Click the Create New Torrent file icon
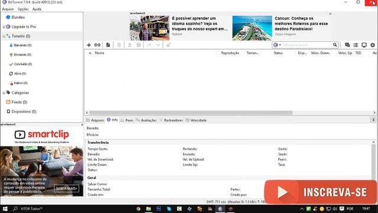This screenshot has height=213, width=378. [108, 45]
